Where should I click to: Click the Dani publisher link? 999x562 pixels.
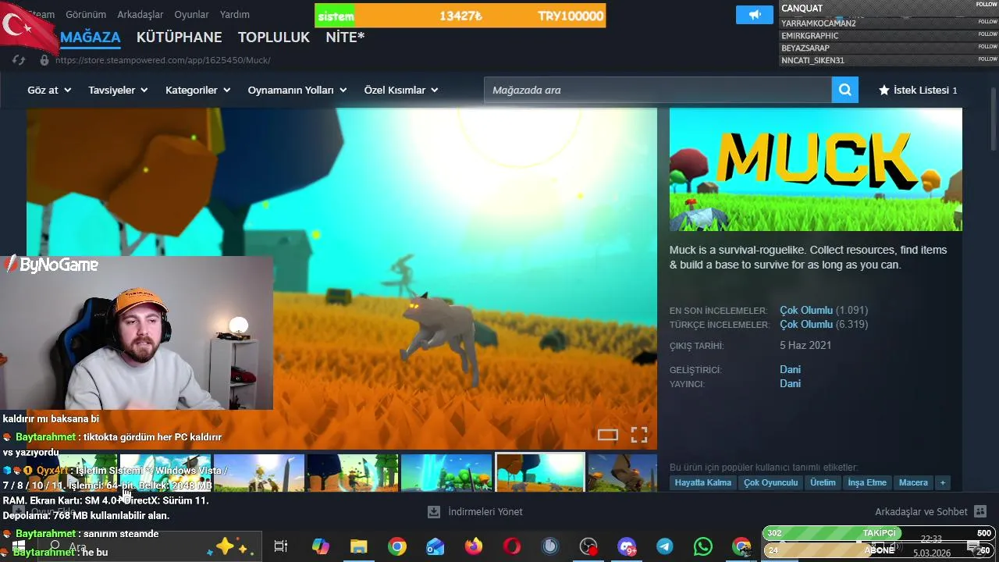pyautogui.click(x=790, y=384)
